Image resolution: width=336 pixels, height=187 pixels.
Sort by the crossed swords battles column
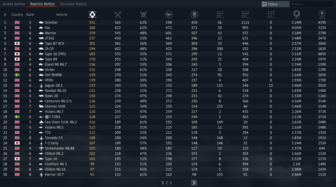pos(118,14)
